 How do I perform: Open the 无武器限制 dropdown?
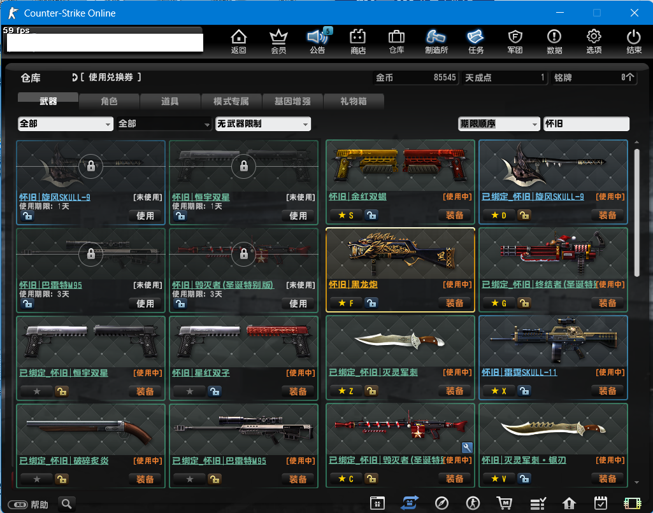pyautogui.click(x=262, y=123)
